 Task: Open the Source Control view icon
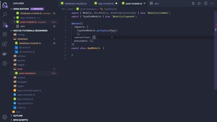pos(5,25)
